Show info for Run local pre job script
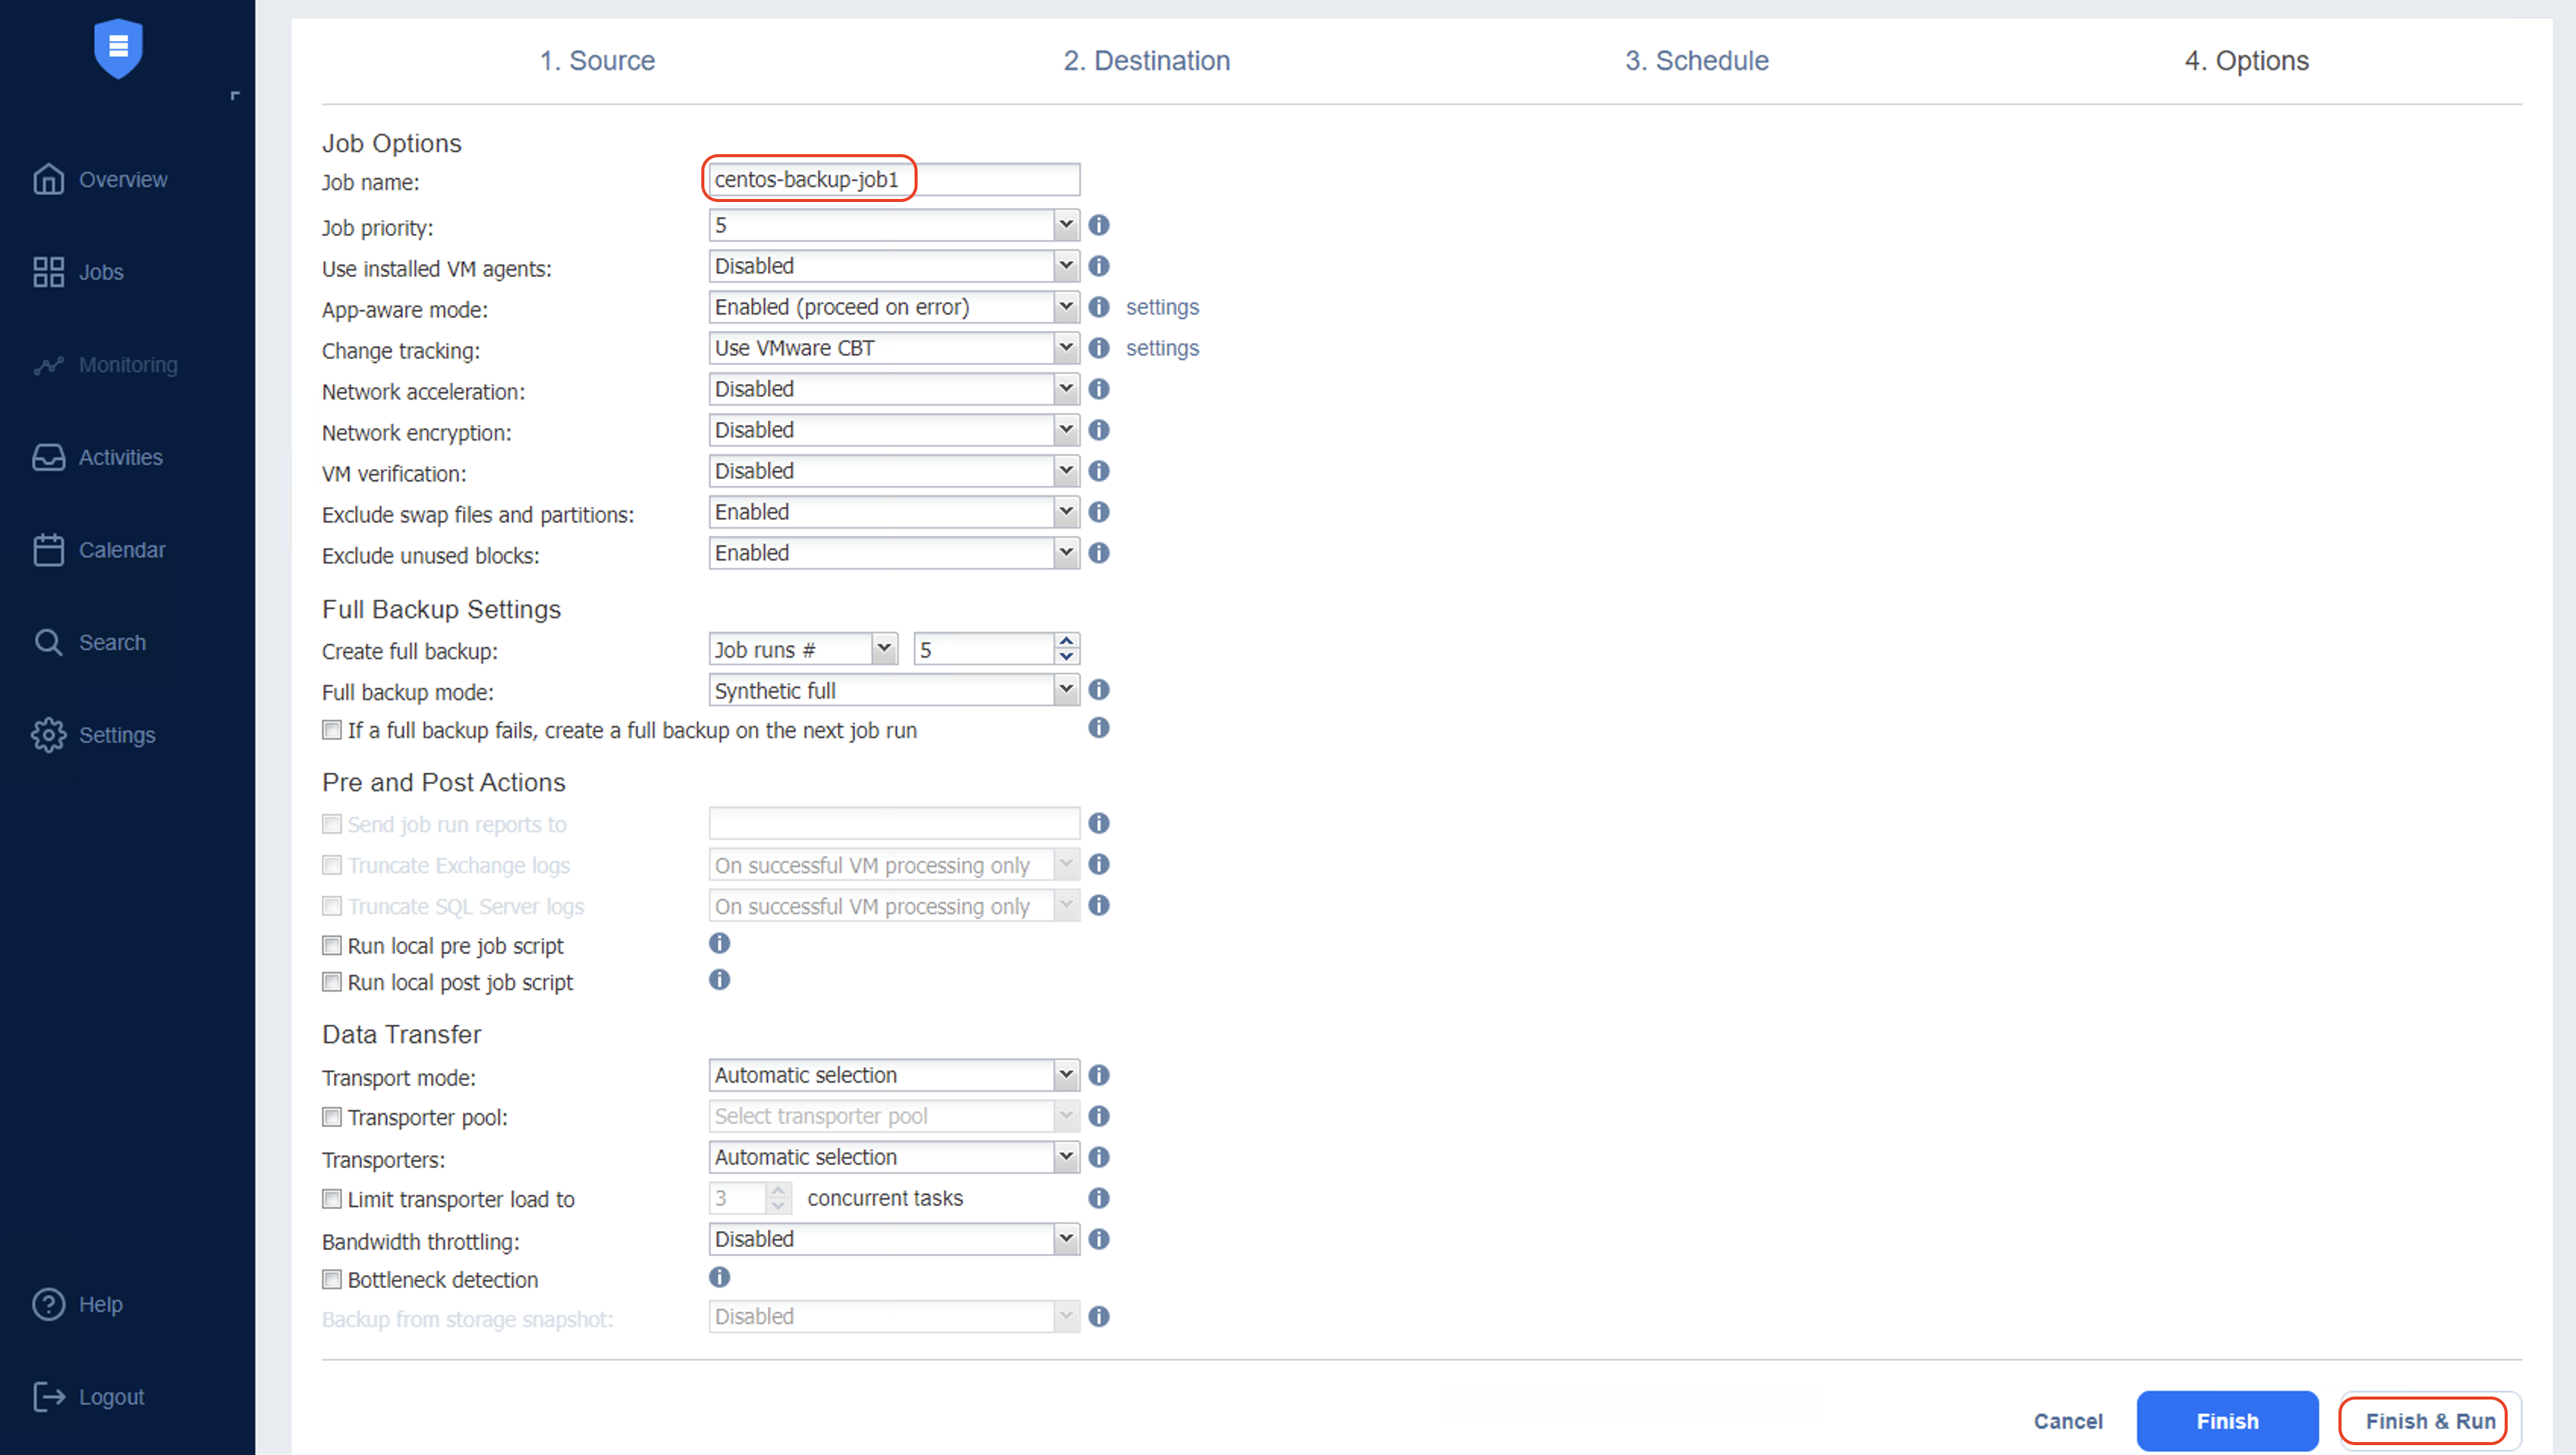The height and width of the screenshot is (1455, 2576). coord(719,944)
